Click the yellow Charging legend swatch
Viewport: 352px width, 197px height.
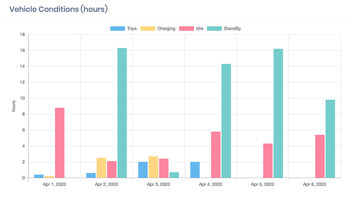click(148, 29)
